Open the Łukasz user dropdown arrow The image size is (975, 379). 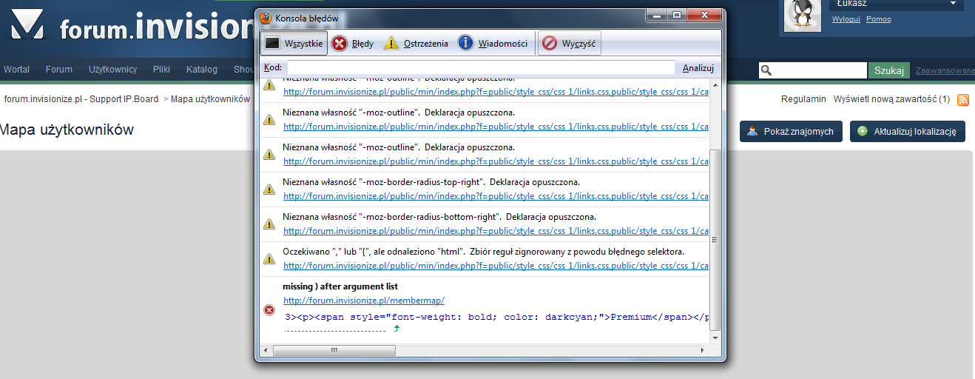tap(951, 4)
